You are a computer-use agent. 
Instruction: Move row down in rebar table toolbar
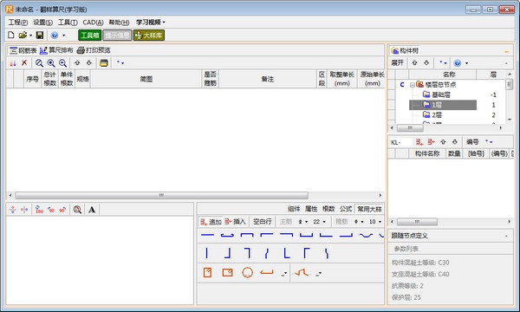pos(89,62)
